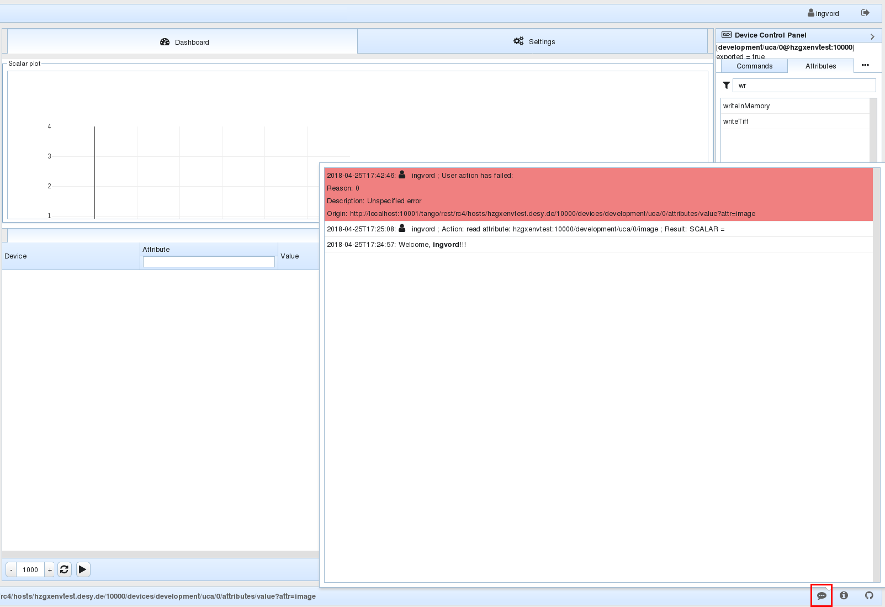Screen dimensions: 885x607
Task: Click the Welcome ingvord log entry
Action: coord(598,244)
